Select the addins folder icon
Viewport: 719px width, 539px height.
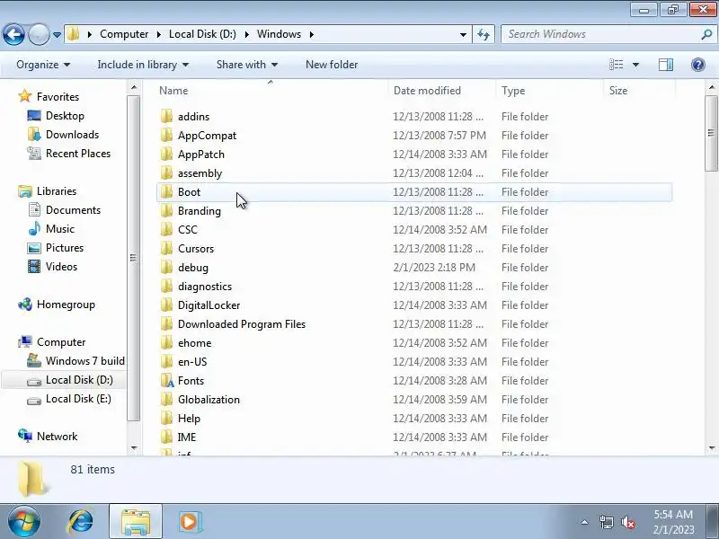point(166,116)
